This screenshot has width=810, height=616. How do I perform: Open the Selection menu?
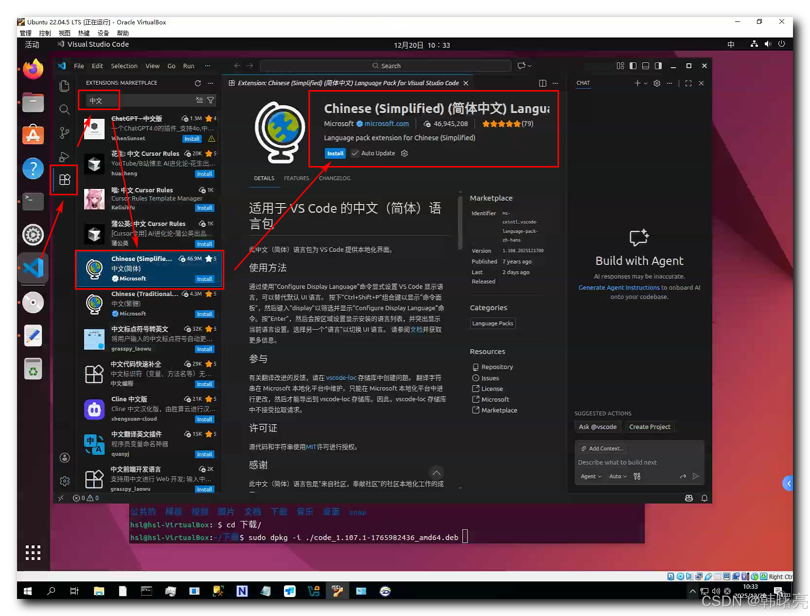point(125,66)
